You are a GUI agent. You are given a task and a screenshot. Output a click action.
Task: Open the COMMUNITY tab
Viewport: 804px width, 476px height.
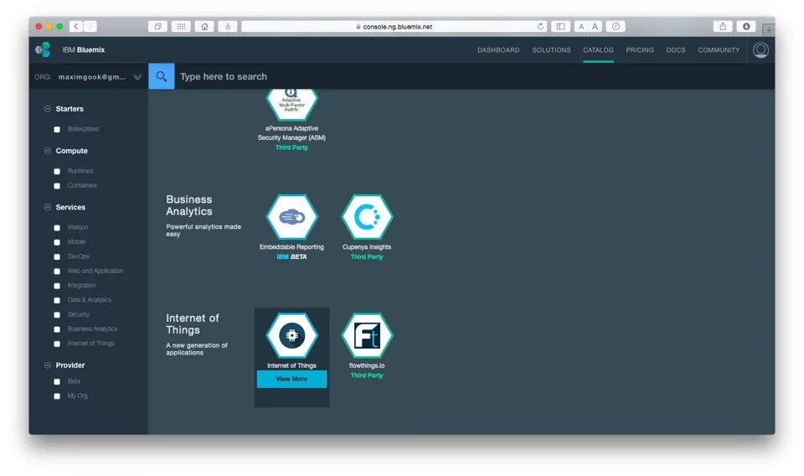[719, 49]
